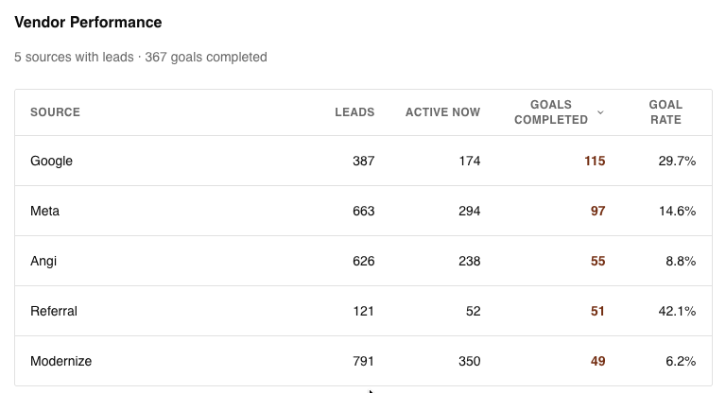
Task: Click Angi's 55 goals completed value
Action: pyautogui.click(x=597, y=262)
